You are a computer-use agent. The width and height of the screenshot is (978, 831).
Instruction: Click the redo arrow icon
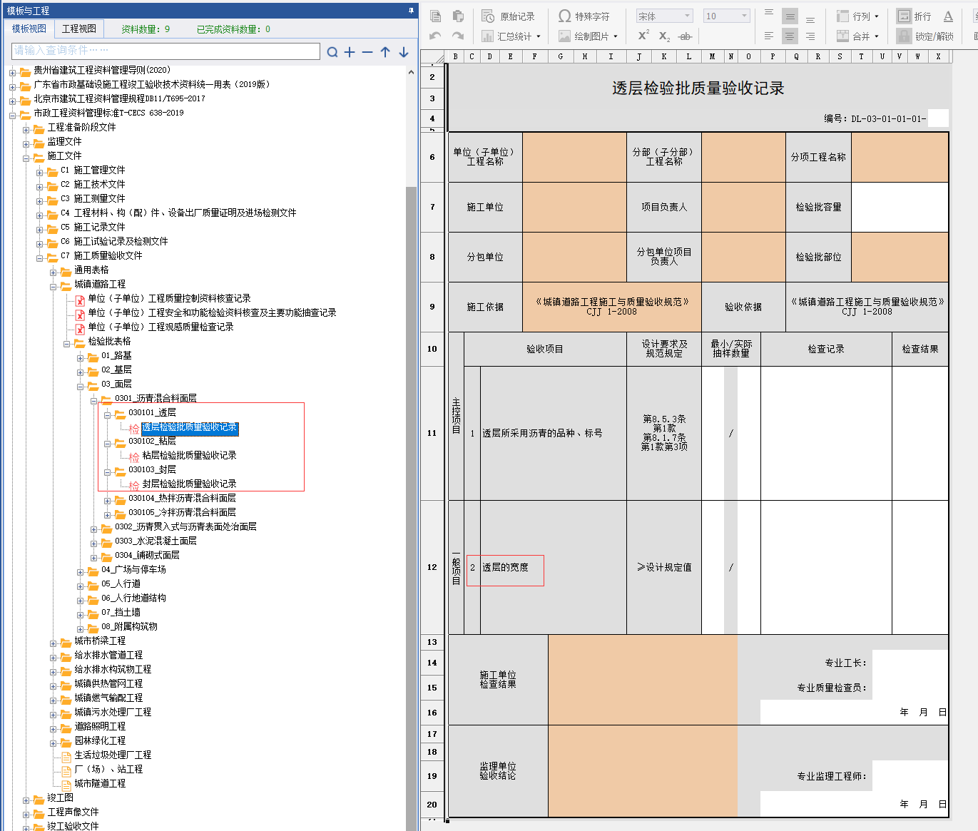458,36
